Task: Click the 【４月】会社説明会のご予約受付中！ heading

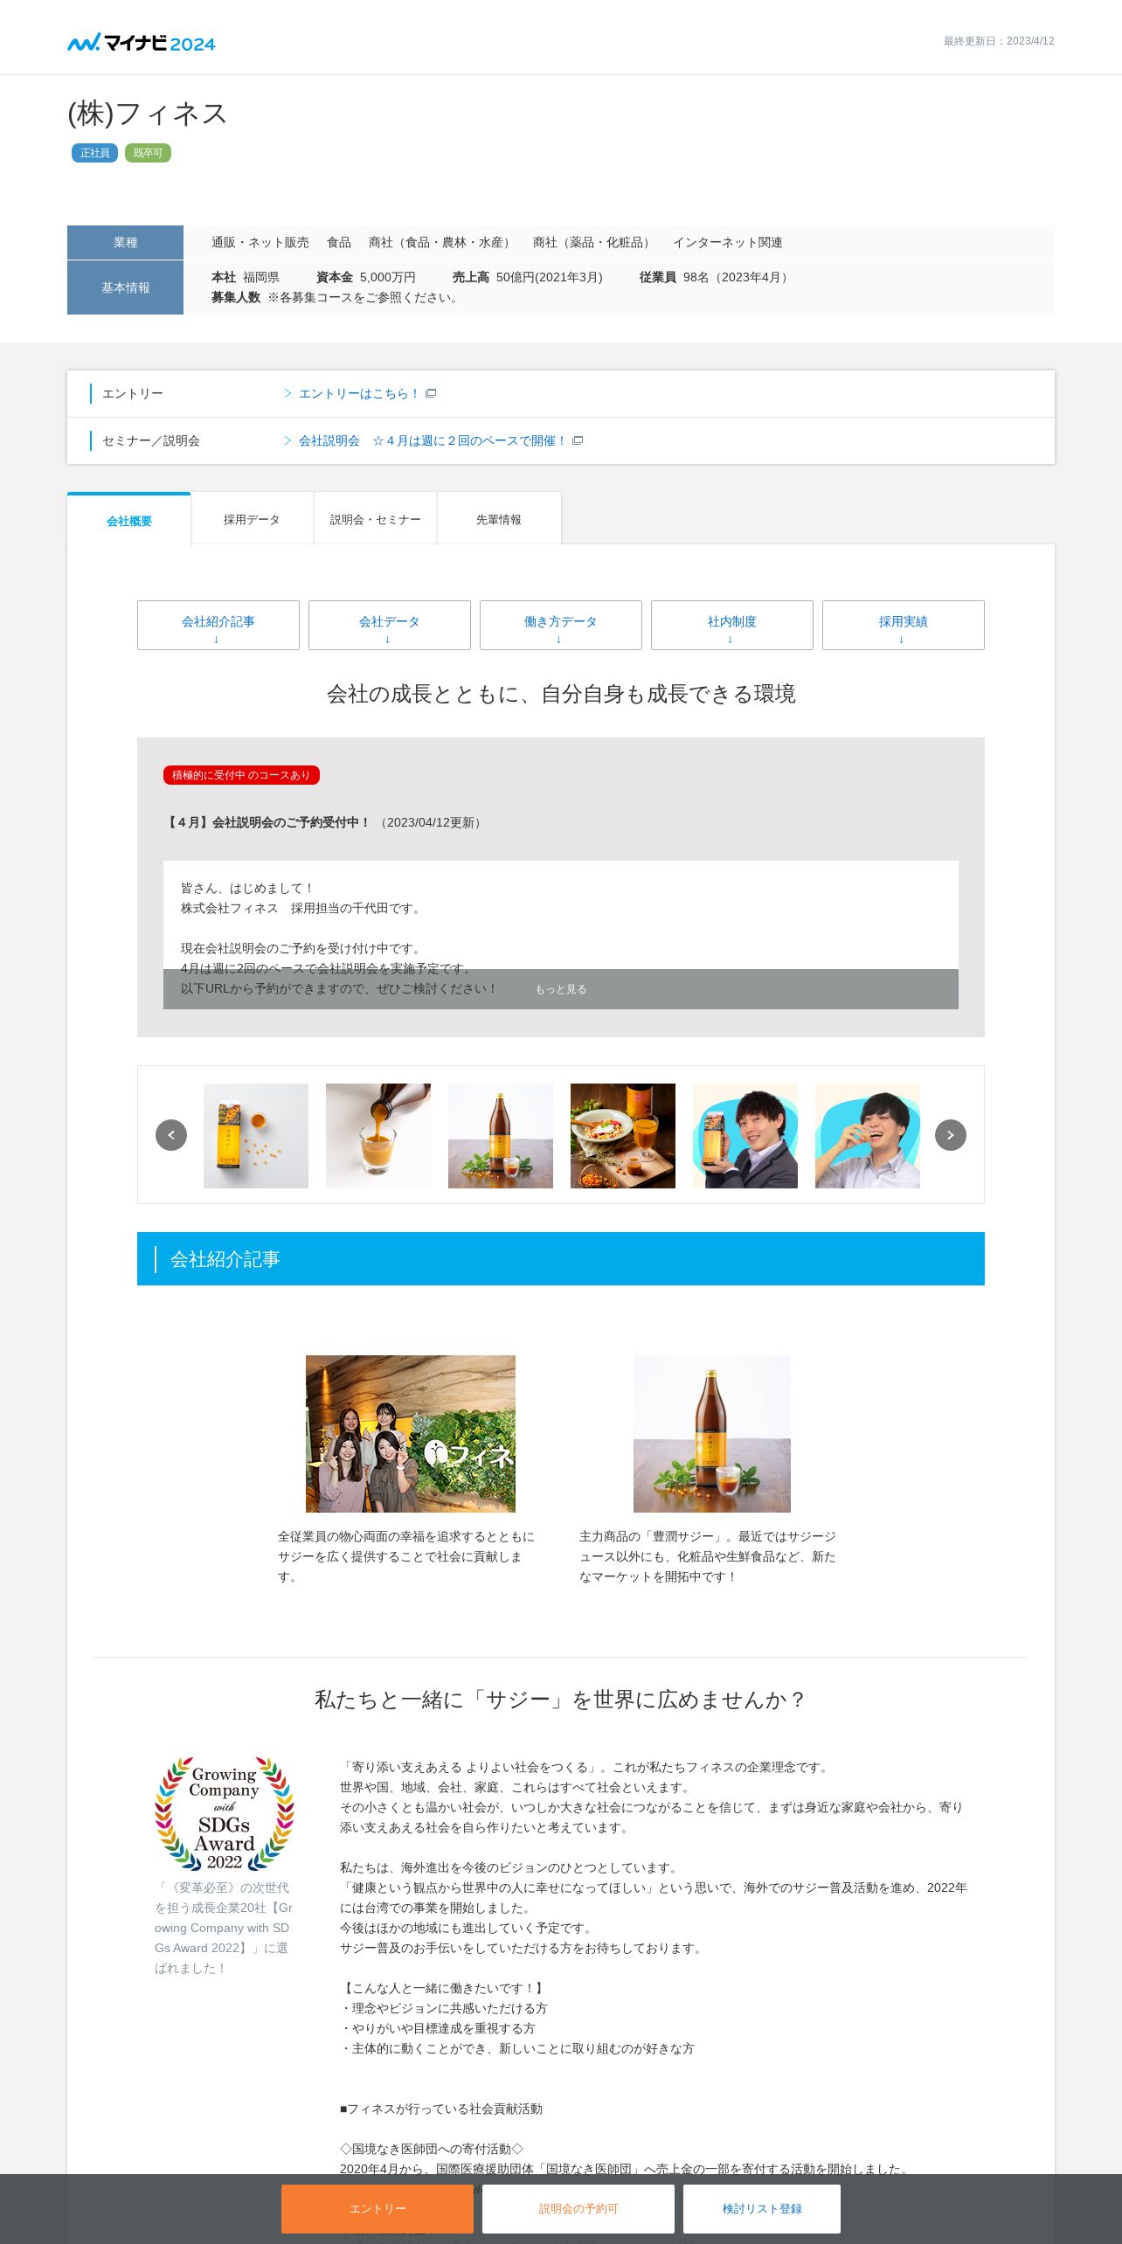Action: tap(267, 822)
